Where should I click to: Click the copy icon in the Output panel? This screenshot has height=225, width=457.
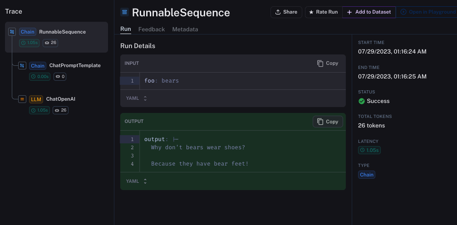[320, 122]
